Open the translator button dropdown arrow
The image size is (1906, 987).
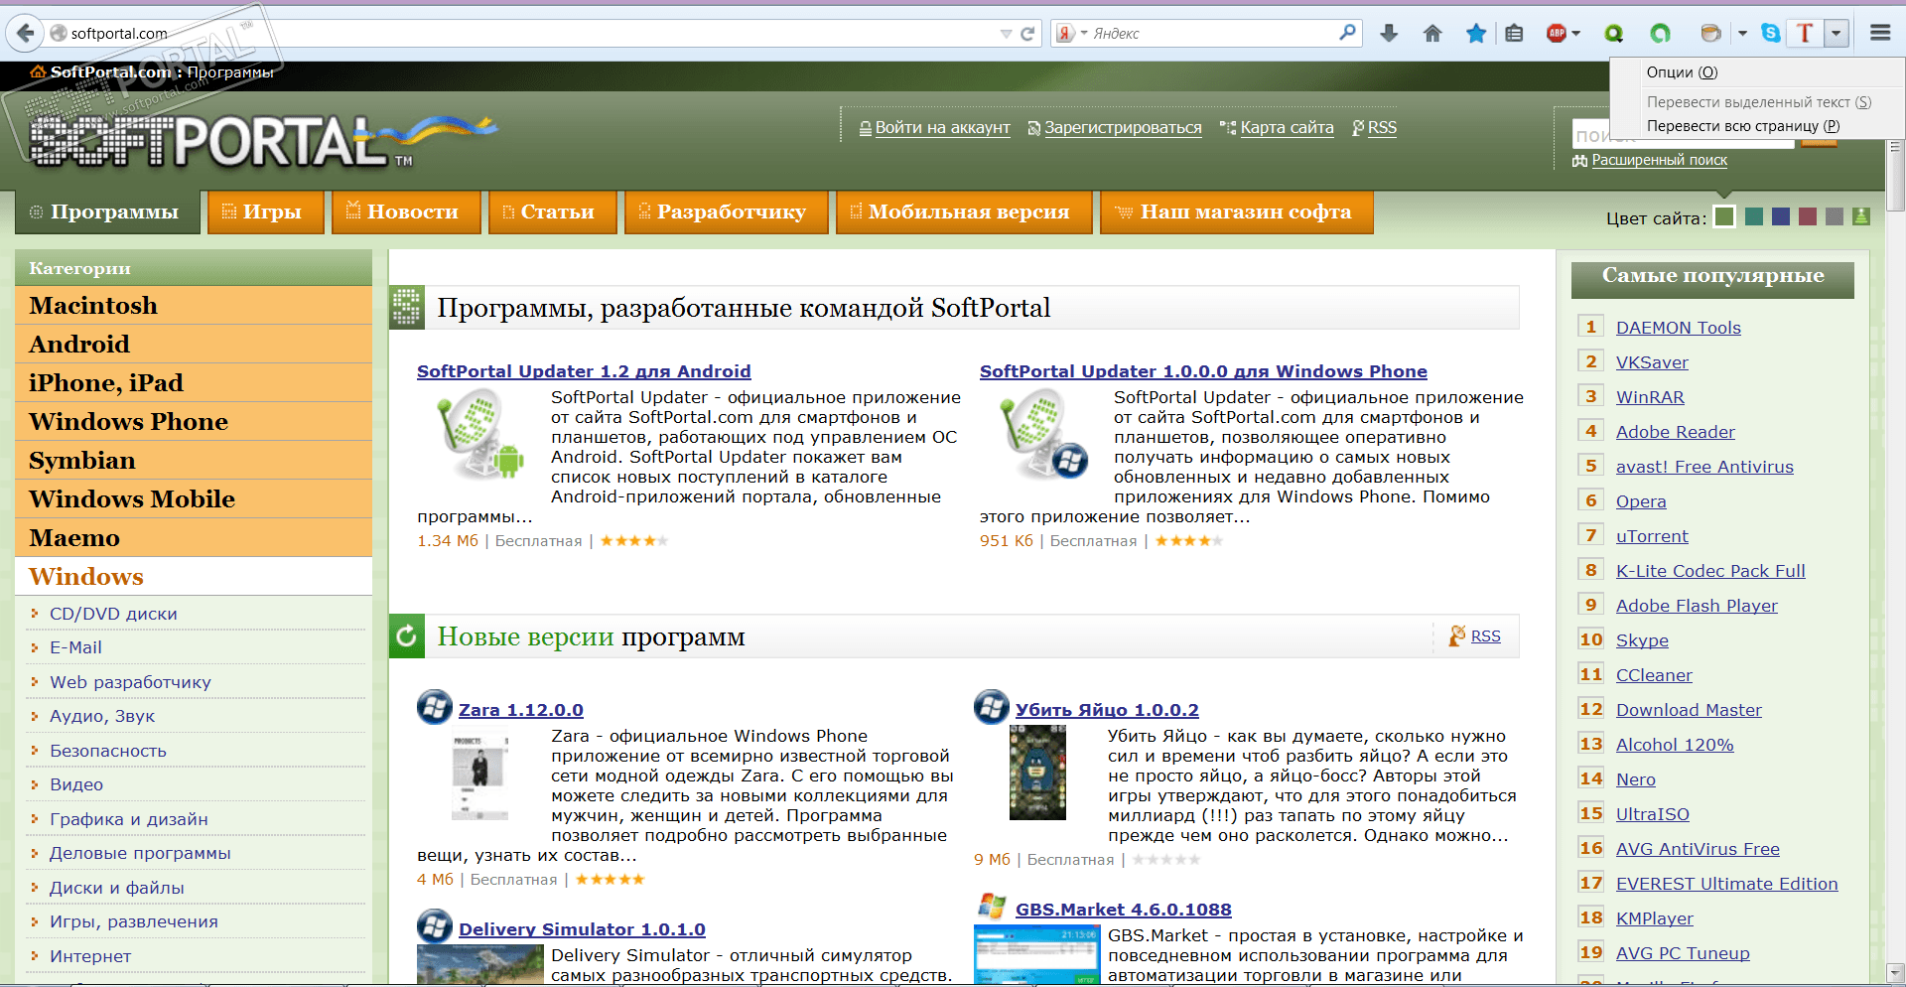coord(1837,33)
